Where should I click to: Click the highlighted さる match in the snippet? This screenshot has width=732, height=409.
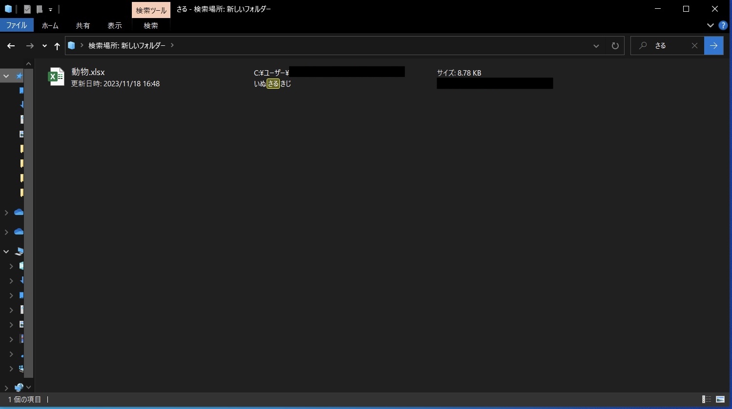273,84
